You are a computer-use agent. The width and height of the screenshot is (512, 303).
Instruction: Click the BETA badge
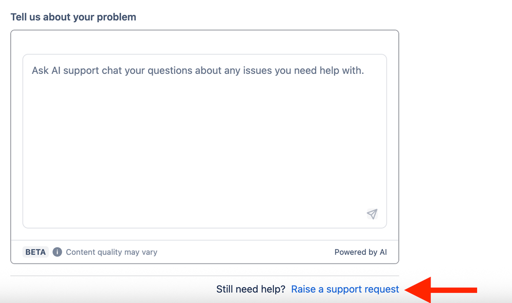[35, 252]
